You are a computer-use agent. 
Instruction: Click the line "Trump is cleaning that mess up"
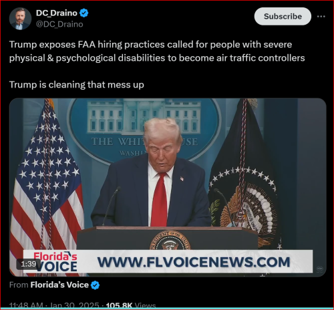pos(77,85)
